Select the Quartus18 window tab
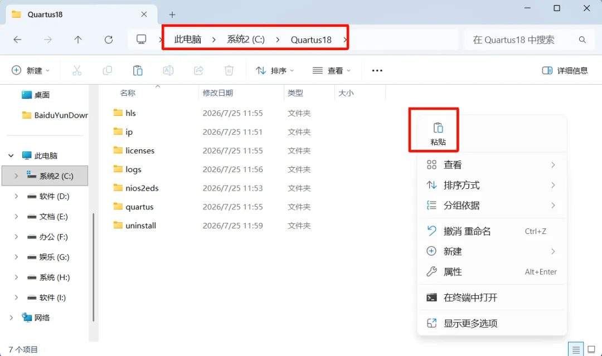The image size is (602, 356). tap(81, 14)
